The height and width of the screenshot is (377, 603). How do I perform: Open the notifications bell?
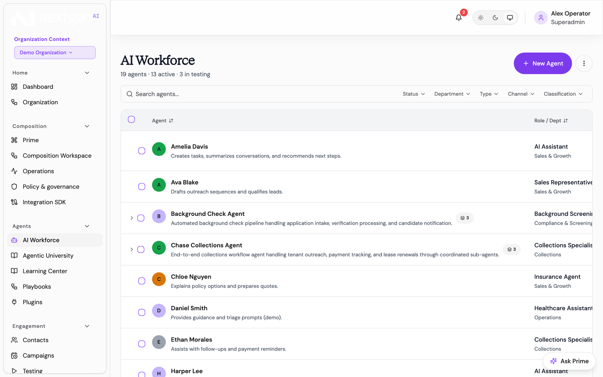(459, 18)
